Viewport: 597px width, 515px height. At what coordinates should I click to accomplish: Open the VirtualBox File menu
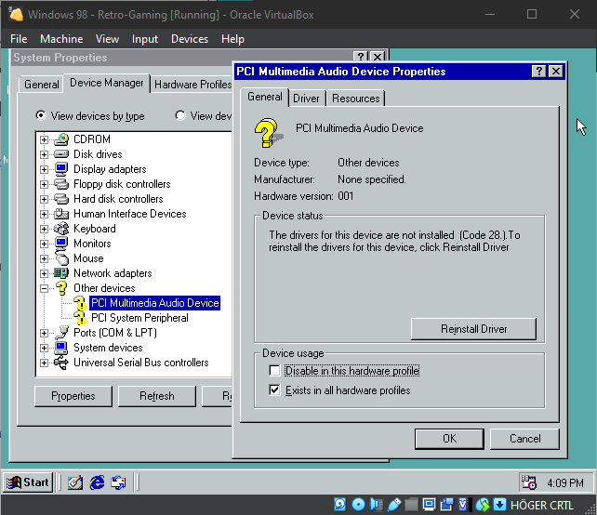(x=19, y=39)
